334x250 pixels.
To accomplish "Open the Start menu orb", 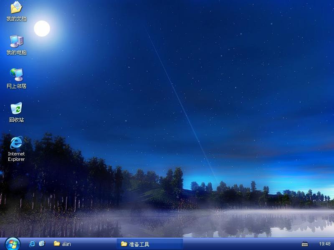I will (x=13, y=244).
